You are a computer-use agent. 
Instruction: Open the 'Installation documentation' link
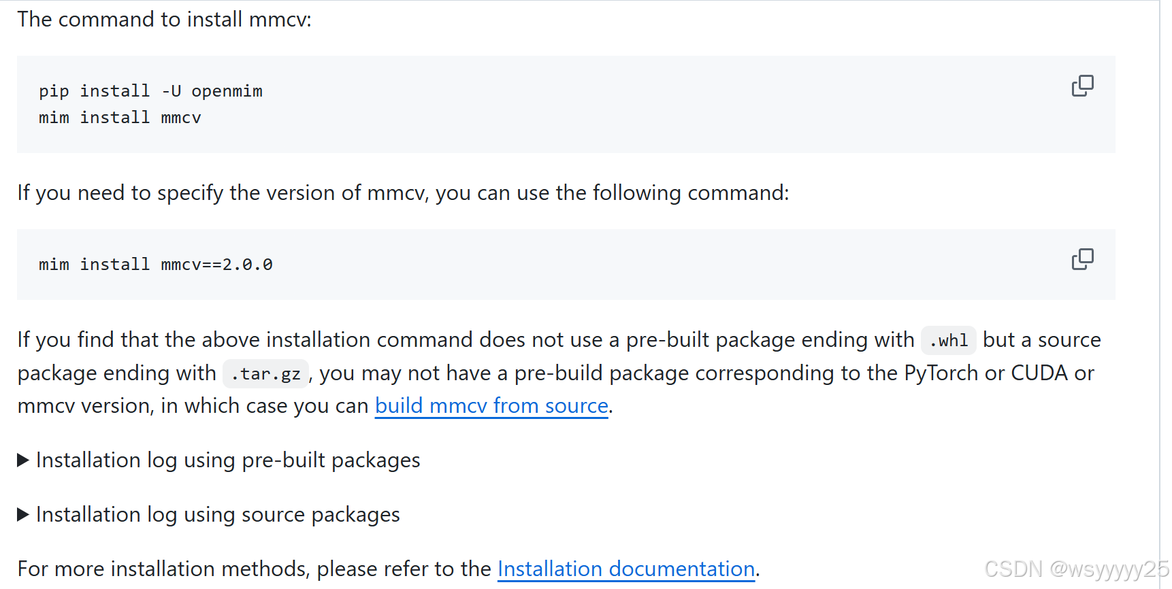pos(625,569)
